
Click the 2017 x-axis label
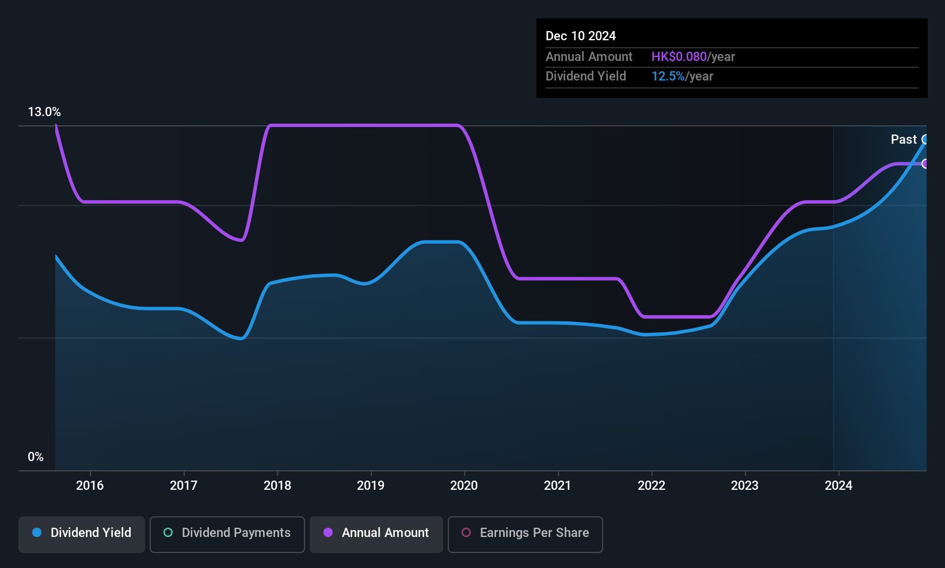(x=184, y=486)
